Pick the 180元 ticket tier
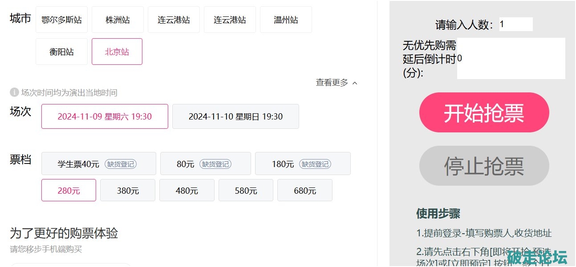The height and width of the screenshot is (267, 576). pos(303,164)
